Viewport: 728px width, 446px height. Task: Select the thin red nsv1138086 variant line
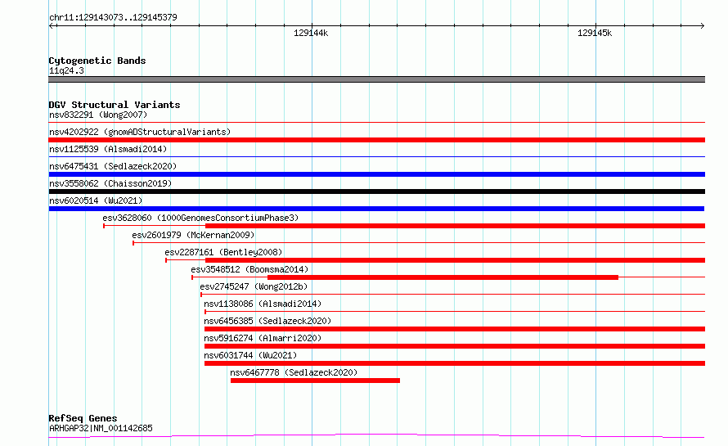pos(455,311)
